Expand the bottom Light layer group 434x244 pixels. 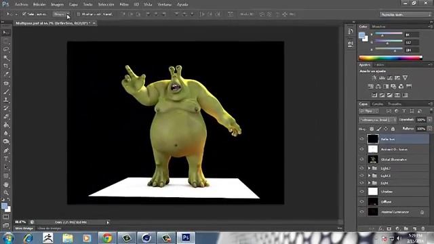pos(369,183)
